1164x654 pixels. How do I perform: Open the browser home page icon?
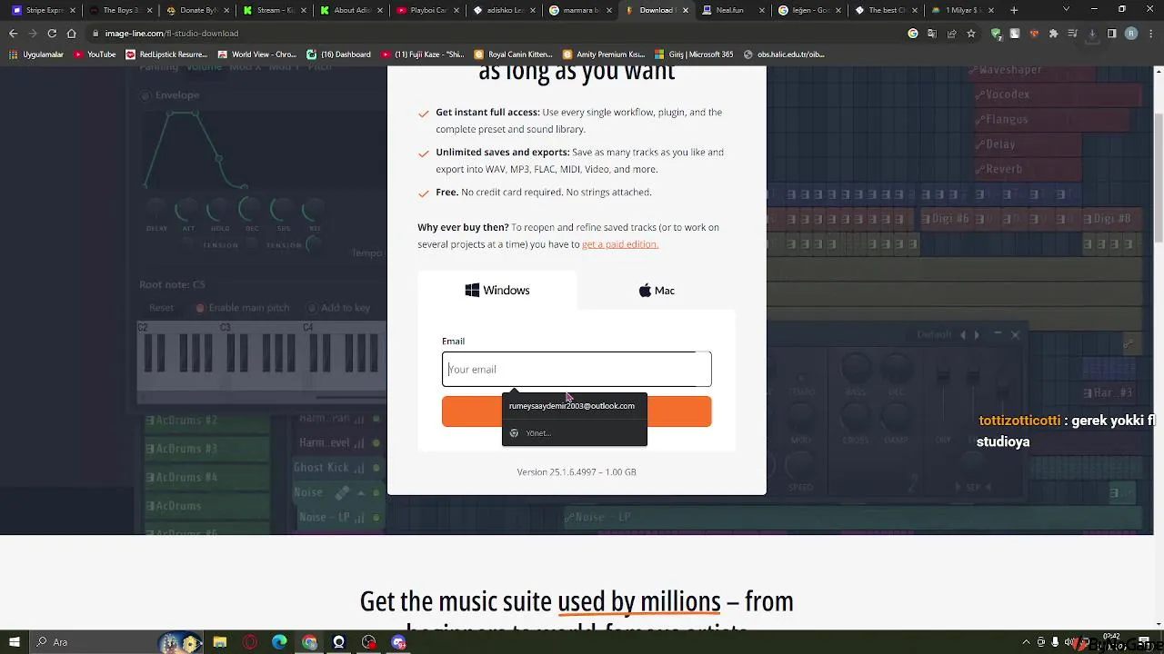click(72, 34)
